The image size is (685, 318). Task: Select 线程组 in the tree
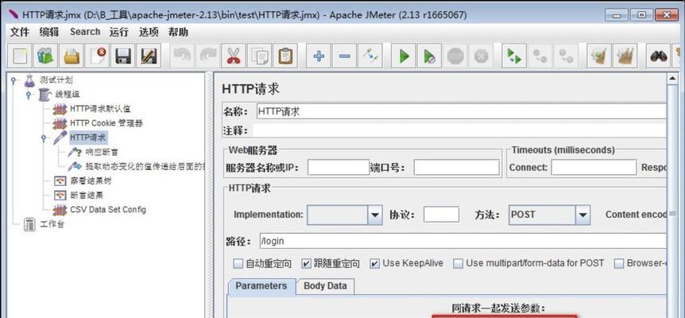[68, 95]
